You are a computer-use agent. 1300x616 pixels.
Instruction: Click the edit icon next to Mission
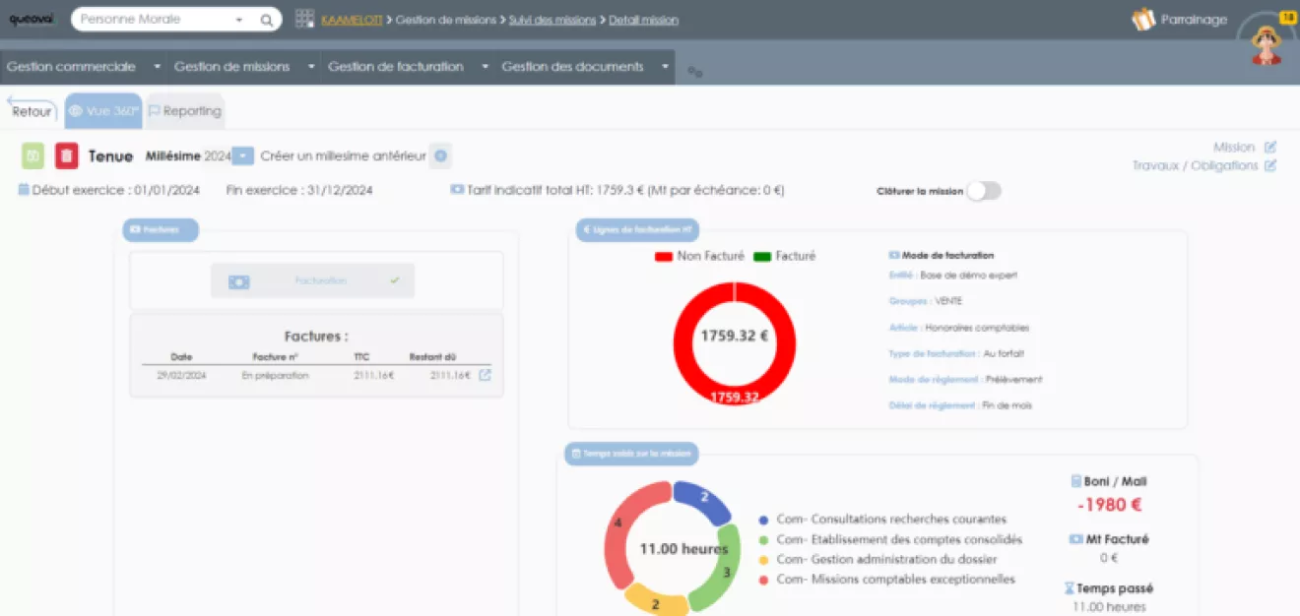click(x=1270, y=148)
